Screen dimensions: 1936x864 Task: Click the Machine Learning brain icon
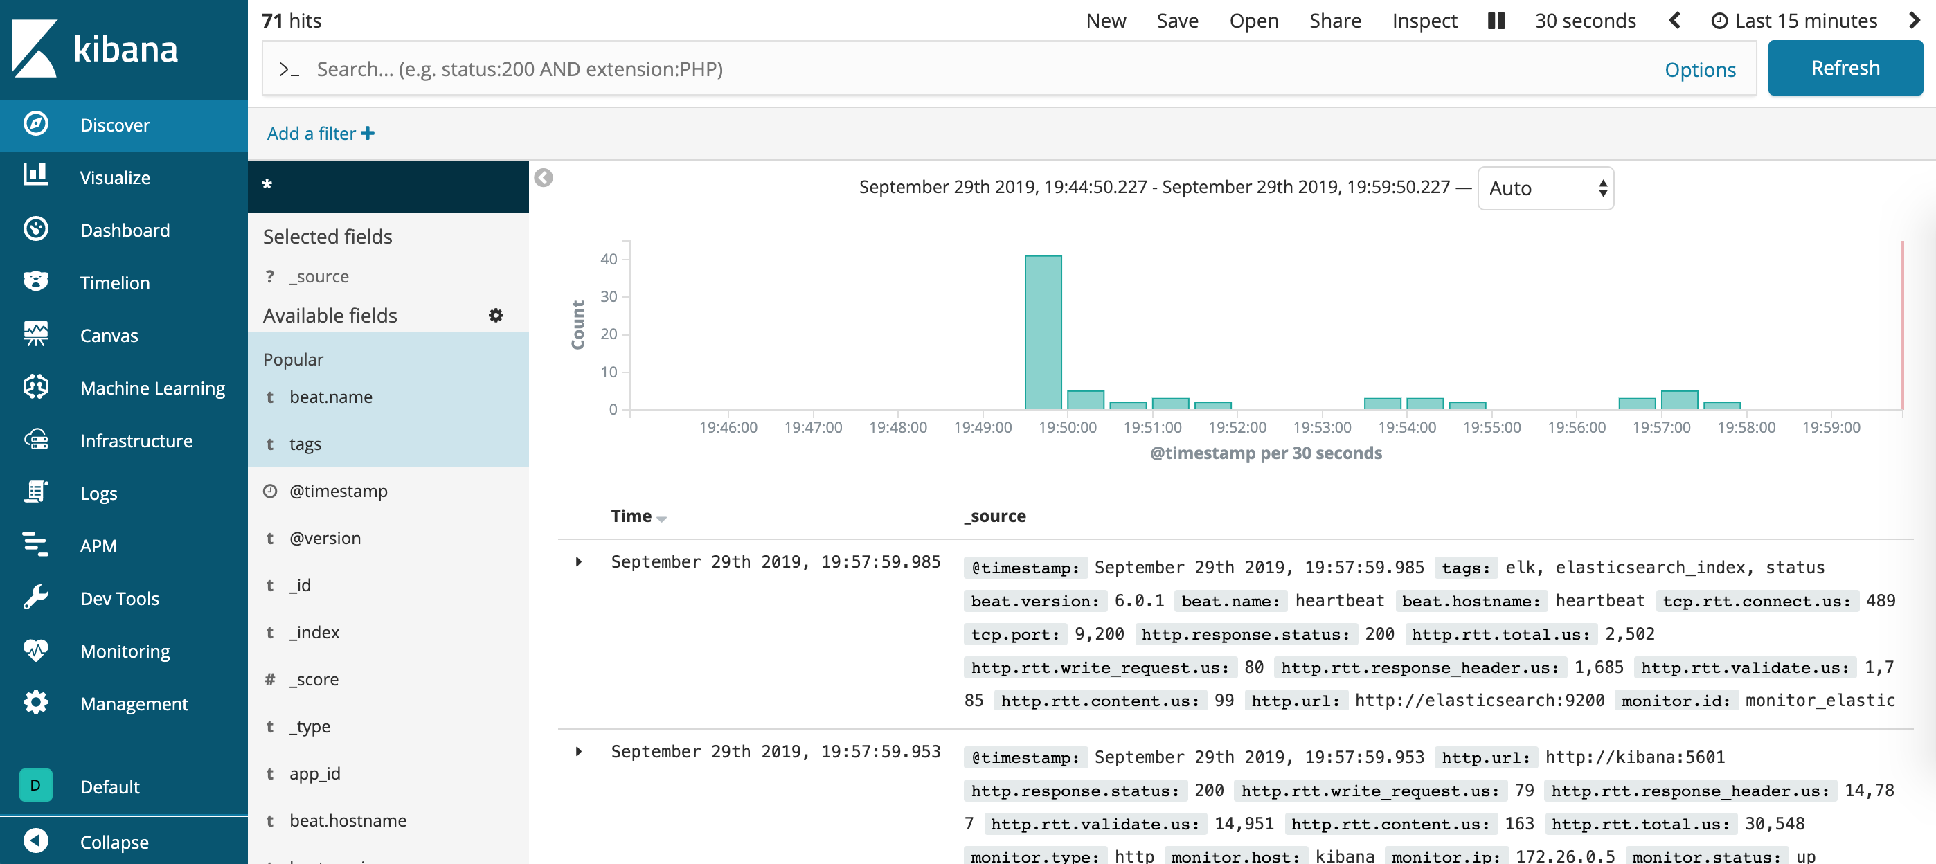point(35,387)
